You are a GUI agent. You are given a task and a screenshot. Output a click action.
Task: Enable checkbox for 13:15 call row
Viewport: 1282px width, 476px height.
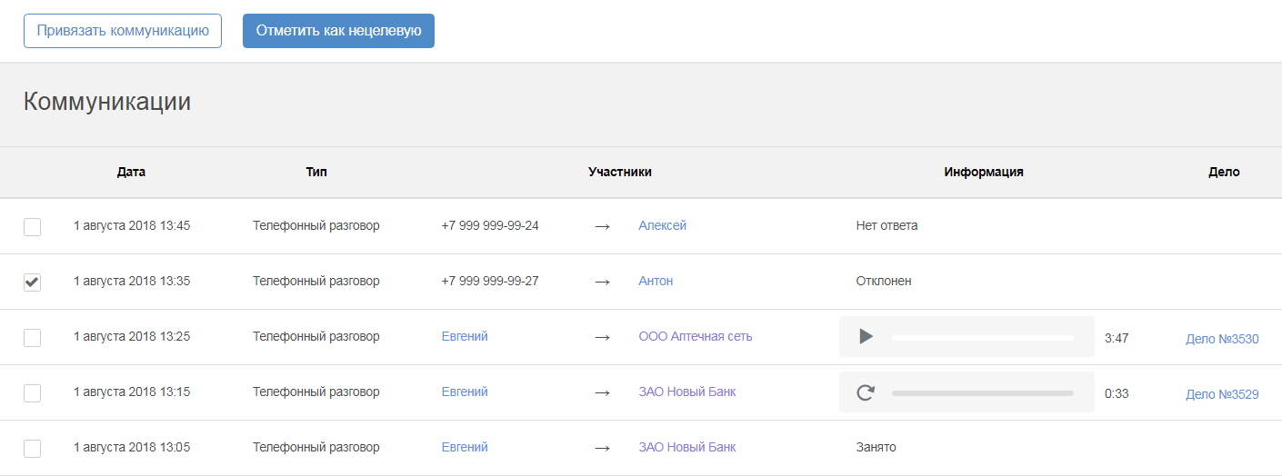coord(32,392)
